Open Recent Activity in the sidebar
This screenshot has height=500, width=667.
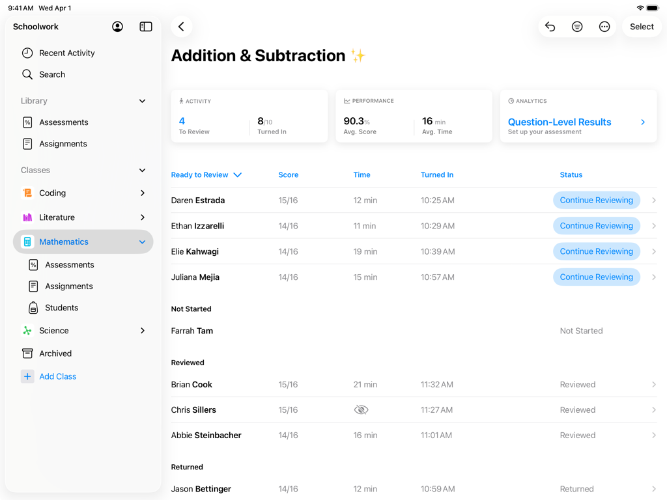(x=66, y=53)
